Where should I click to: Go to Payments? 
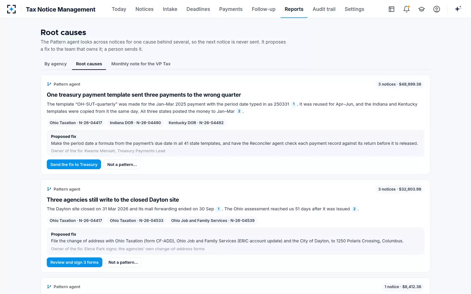pos(231,9)
